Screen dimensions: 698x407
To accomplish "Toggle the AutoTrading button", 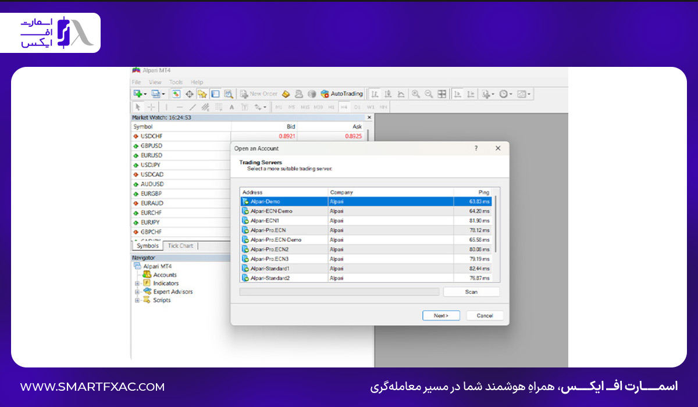I will coord(342,94).
